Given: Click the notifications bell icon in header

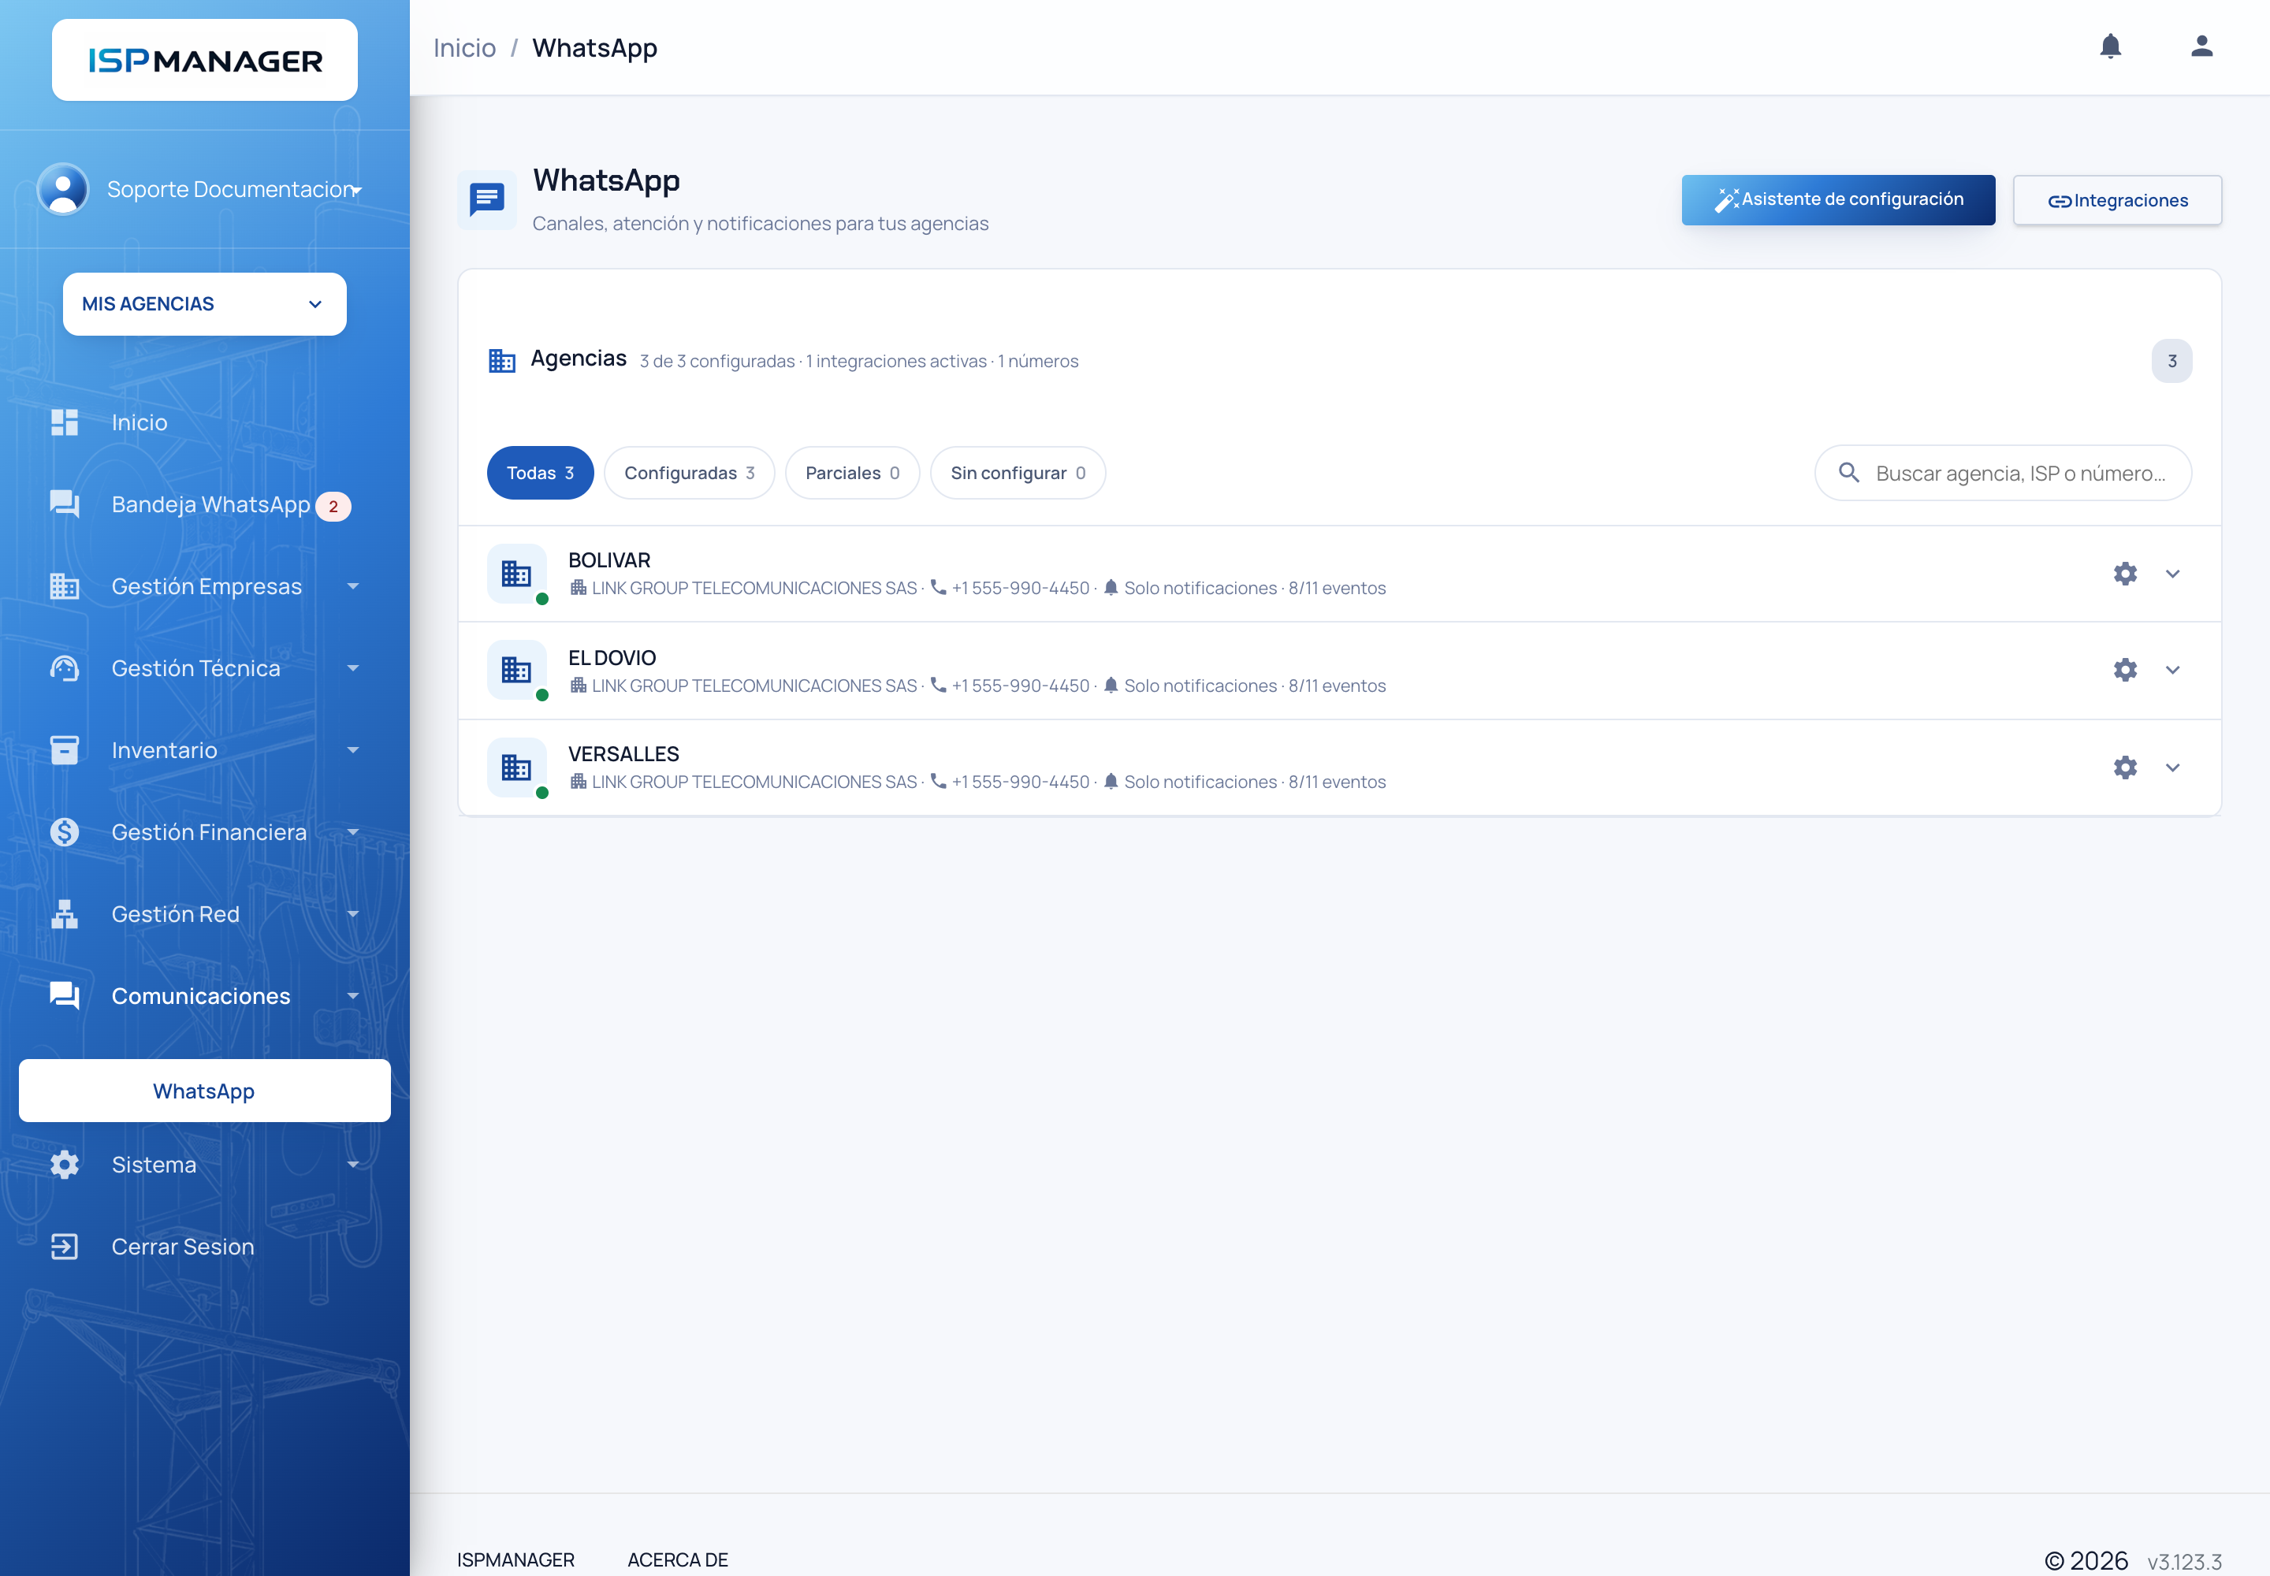Looking at the screenshot, I should tap(2110, 46).
